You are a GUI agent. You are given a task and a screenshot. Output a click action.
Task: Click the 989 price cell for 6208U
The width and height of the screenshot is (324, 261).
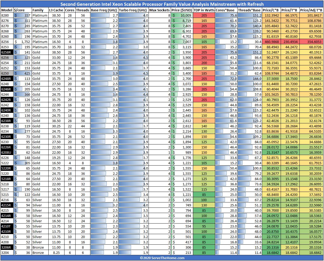point(182,152)
